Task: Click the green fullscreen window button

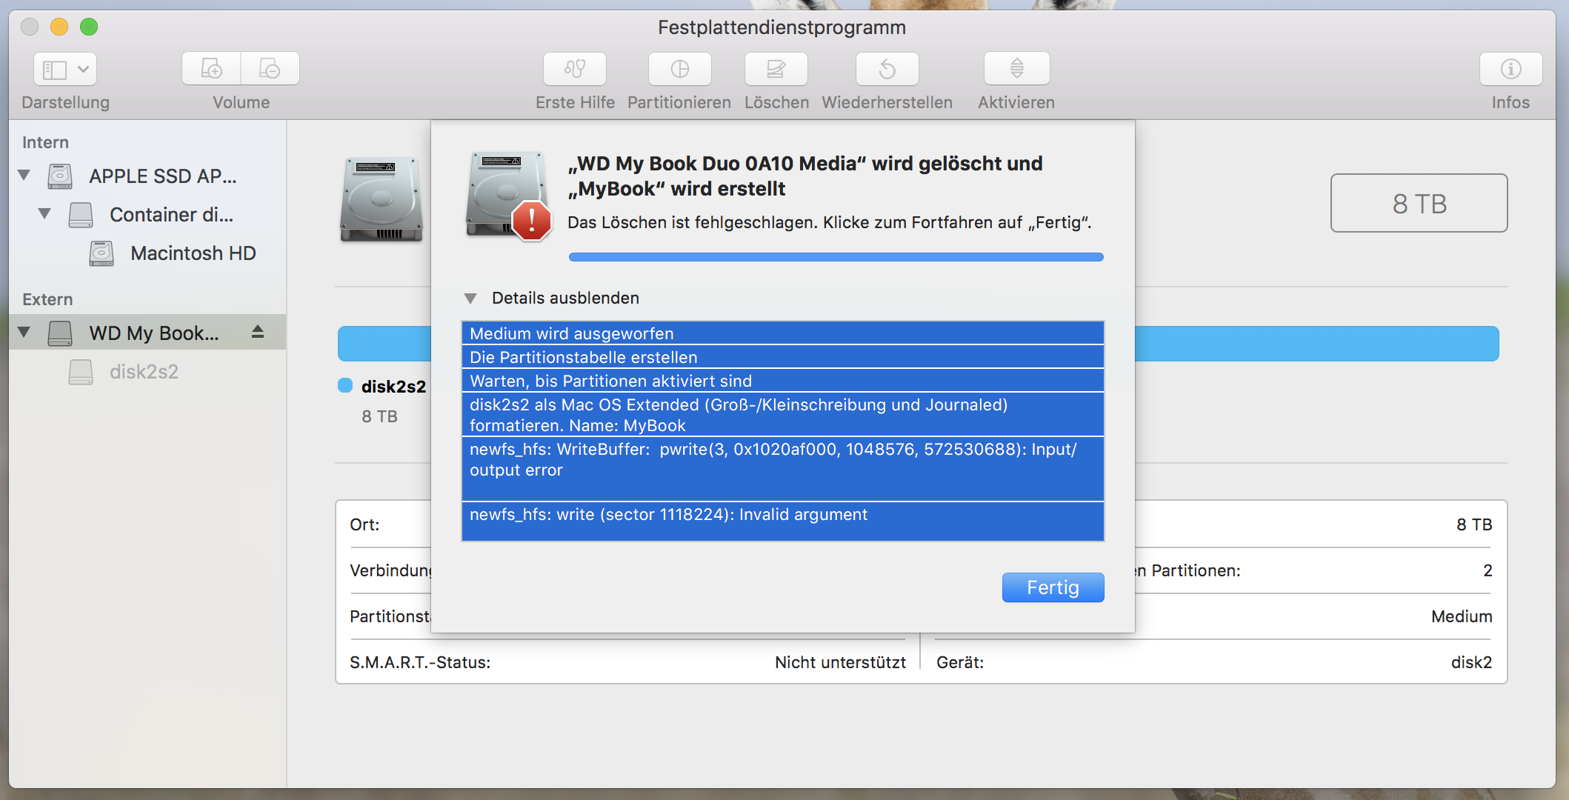Action: [89, 27]
